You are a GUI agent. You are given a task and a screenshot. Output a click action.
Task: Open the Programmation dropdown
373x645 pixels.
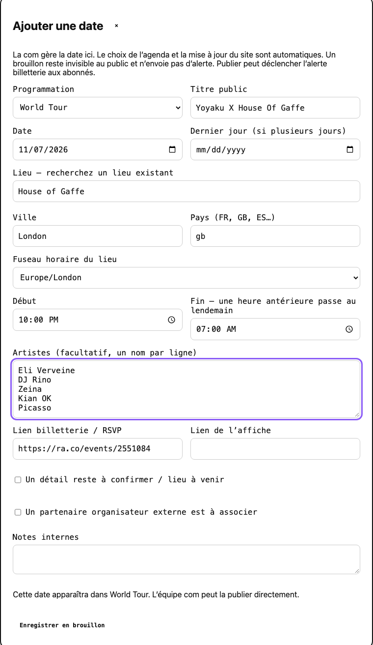98,108
